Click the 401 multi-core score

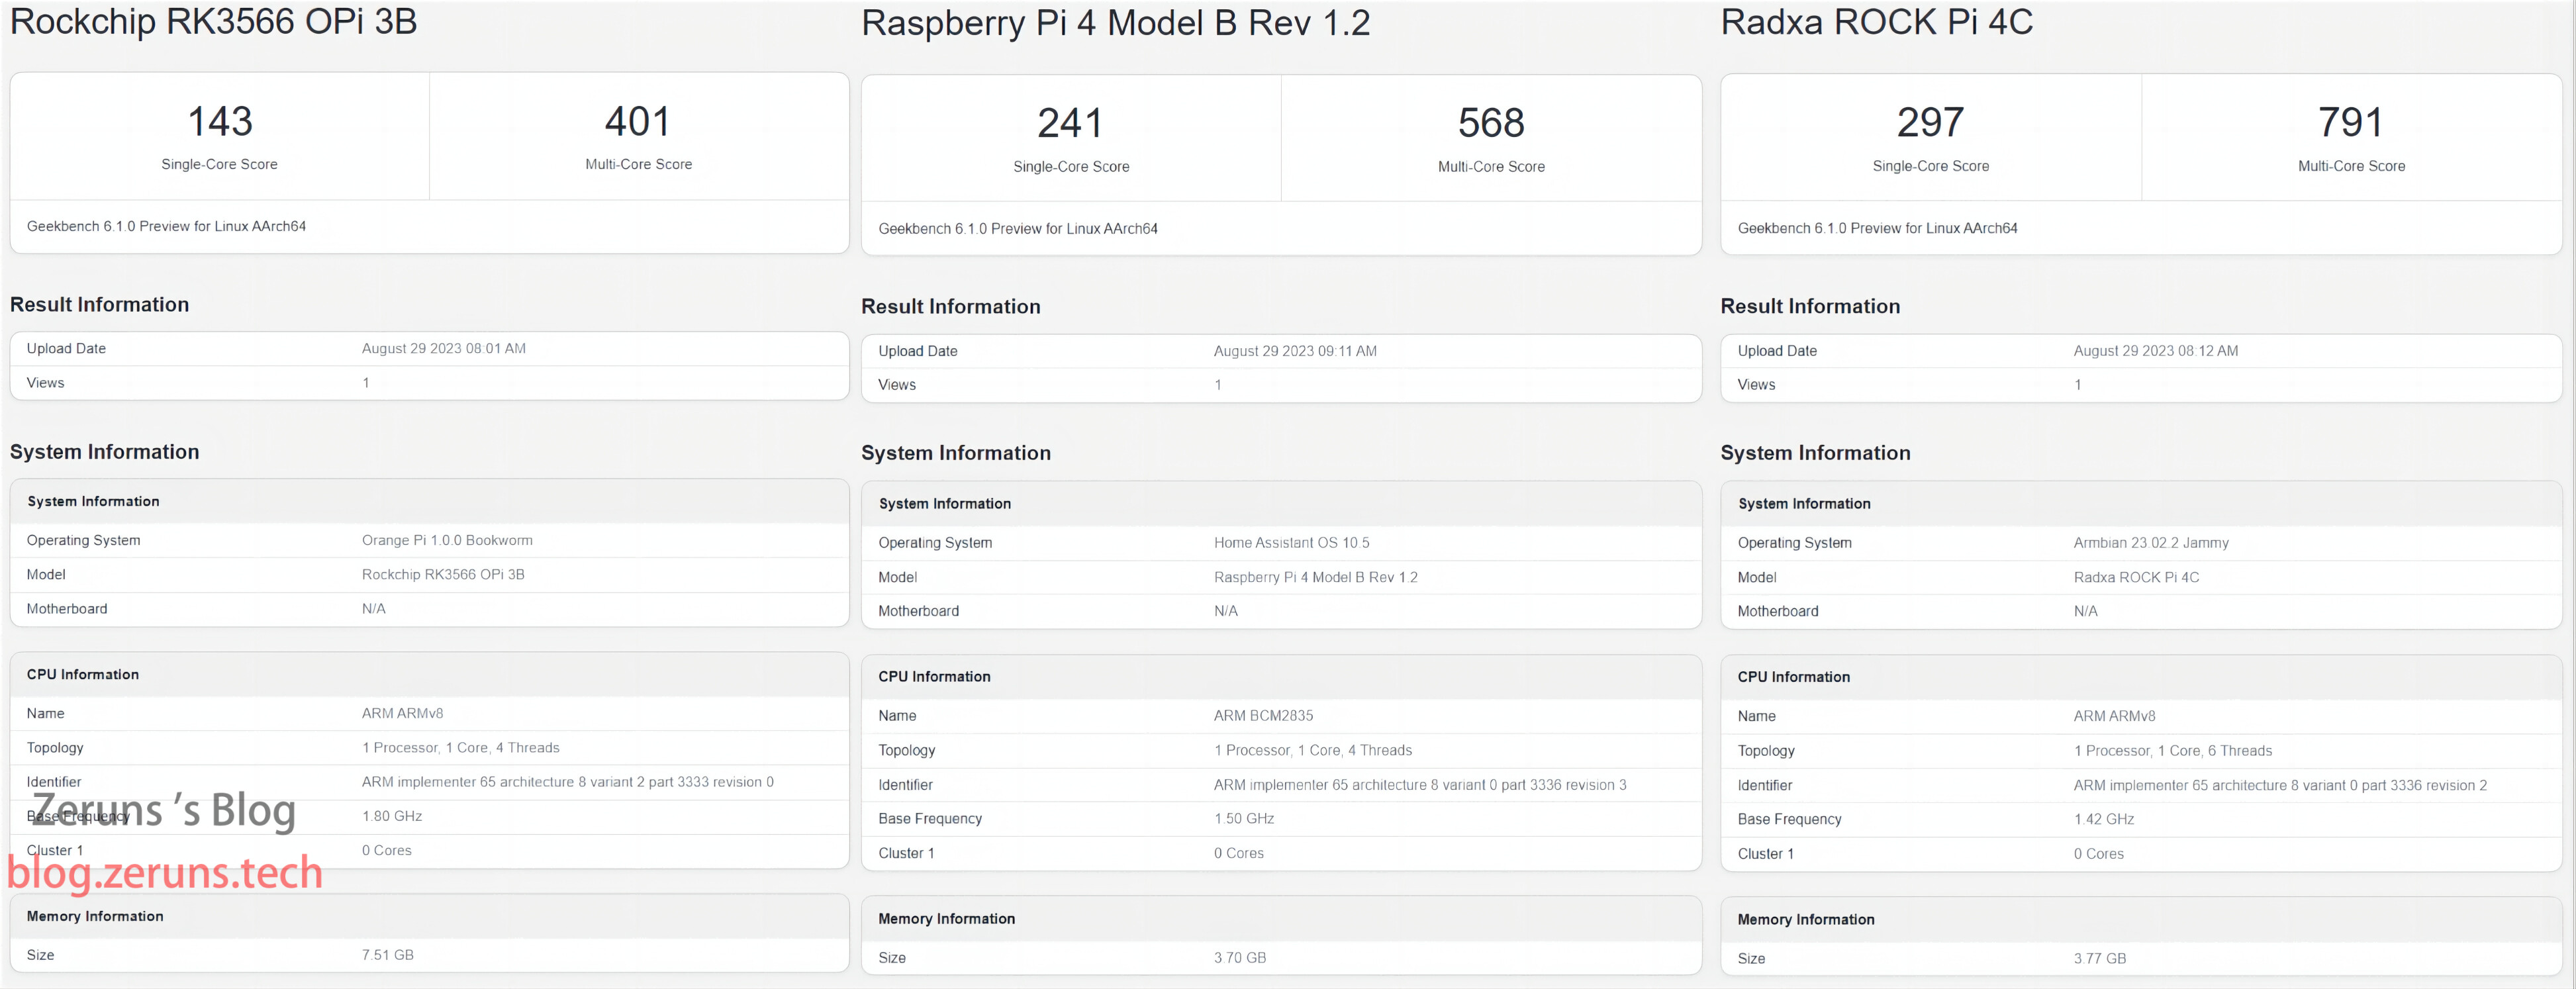638,122
